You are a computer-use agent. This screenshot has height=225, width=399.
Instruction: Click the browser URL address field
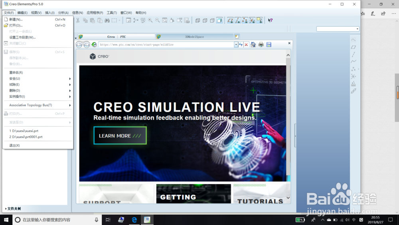tap(166, 45)
